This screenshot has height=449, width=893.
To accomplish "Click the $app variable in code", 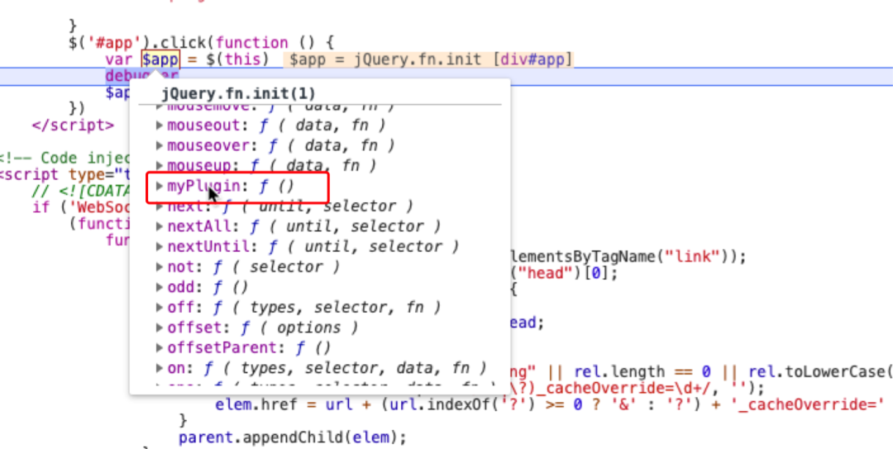I will point(160,59).
